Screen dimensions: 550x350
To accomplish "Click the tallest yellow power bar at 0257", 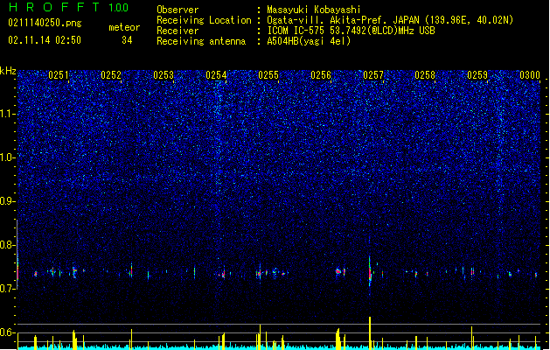I will point(370,332).
